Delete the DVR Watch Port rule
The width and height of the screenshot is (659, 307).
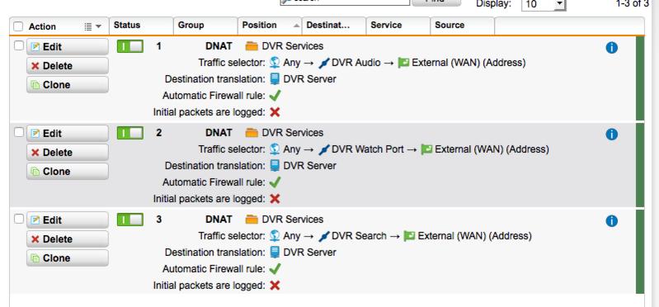coord(68,152)
